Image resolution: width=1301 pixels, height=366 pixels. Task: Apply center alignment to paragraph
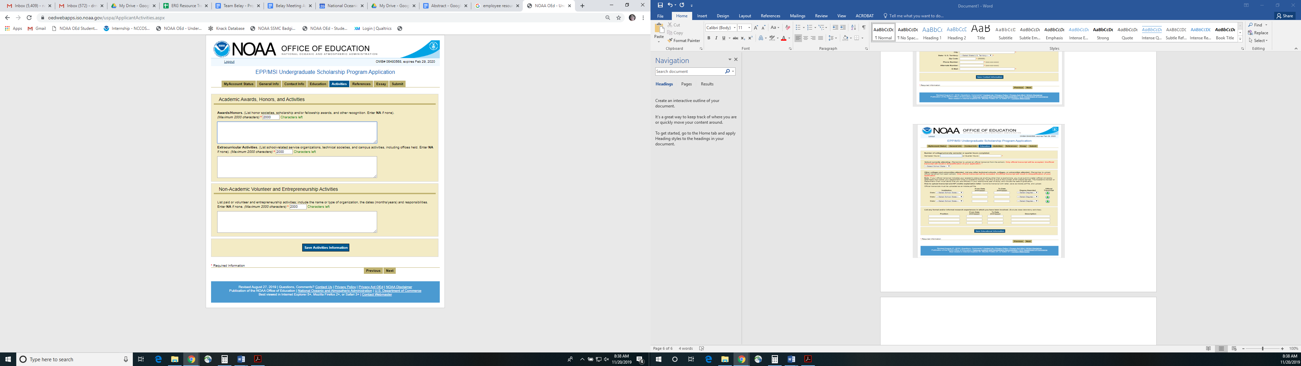(806, 38)
